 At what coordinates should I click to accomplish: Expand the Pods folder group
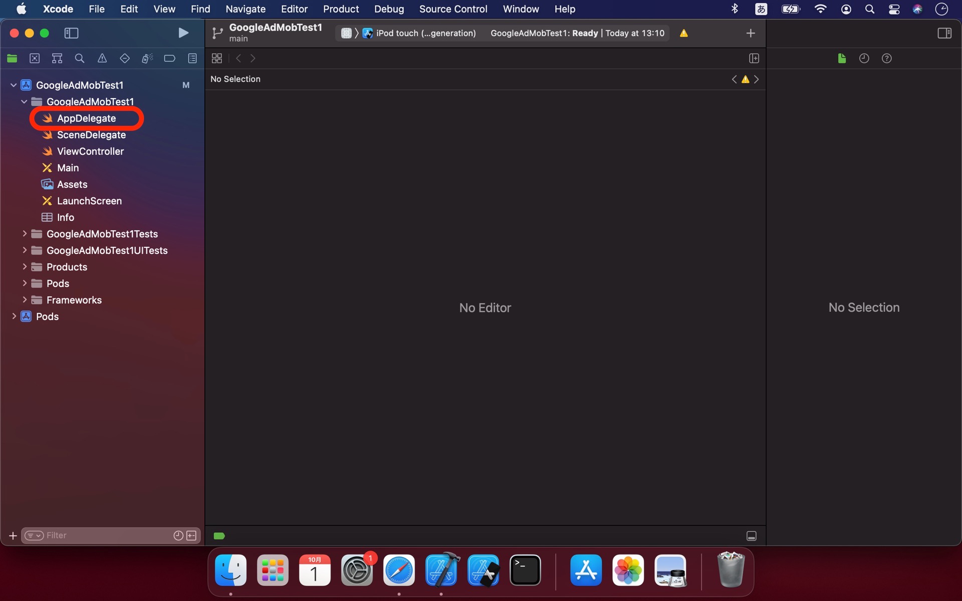[24, 283]
